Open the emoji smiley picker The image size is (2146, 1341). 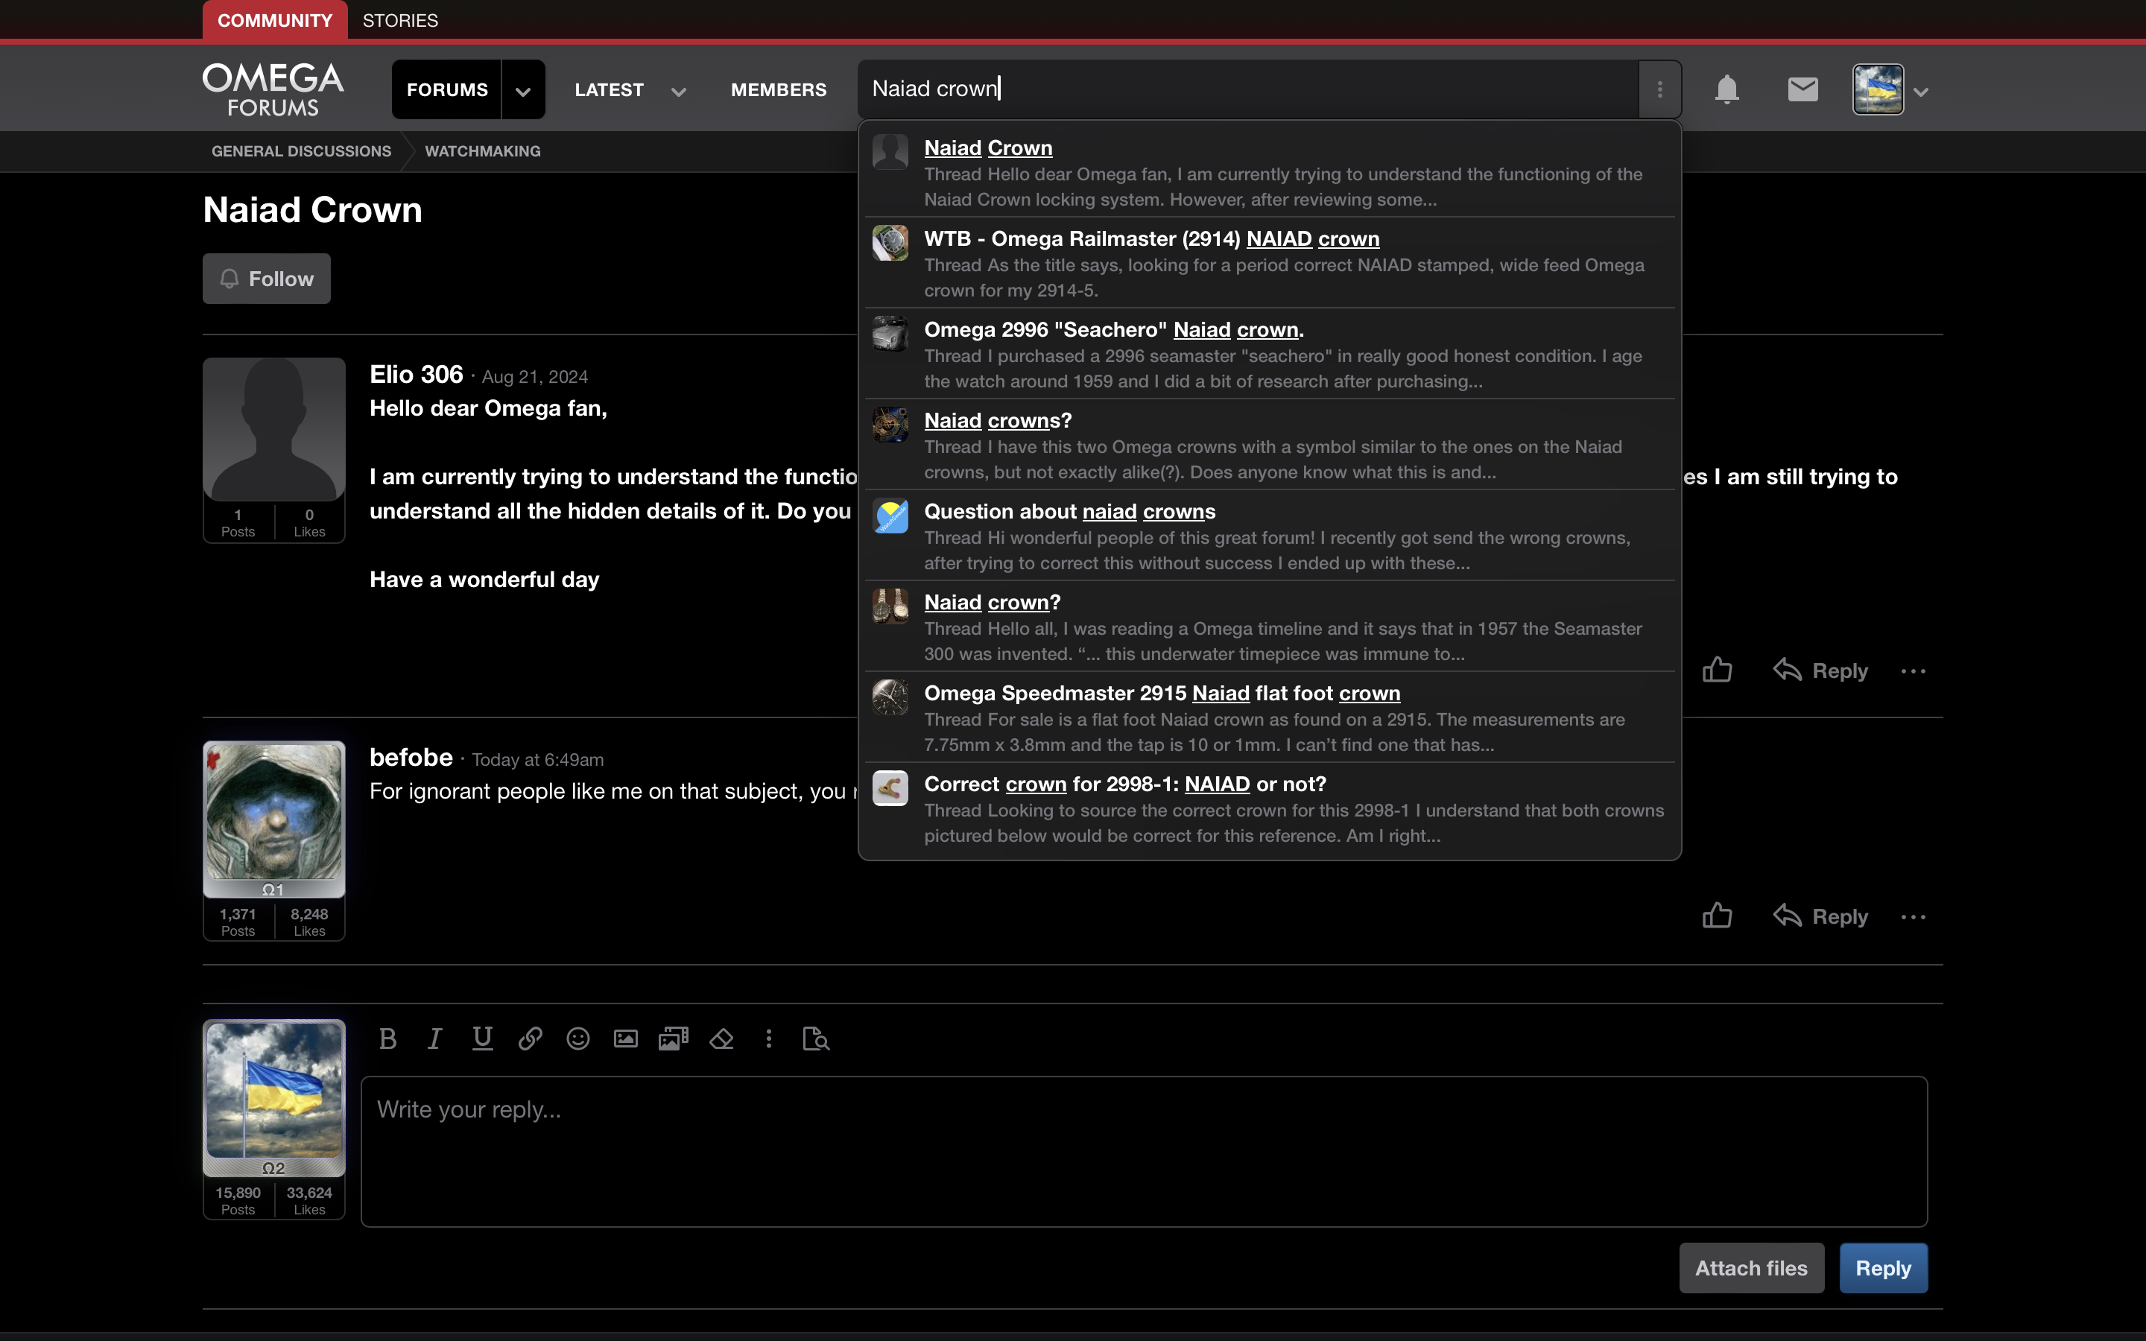tap(578, 1039)
